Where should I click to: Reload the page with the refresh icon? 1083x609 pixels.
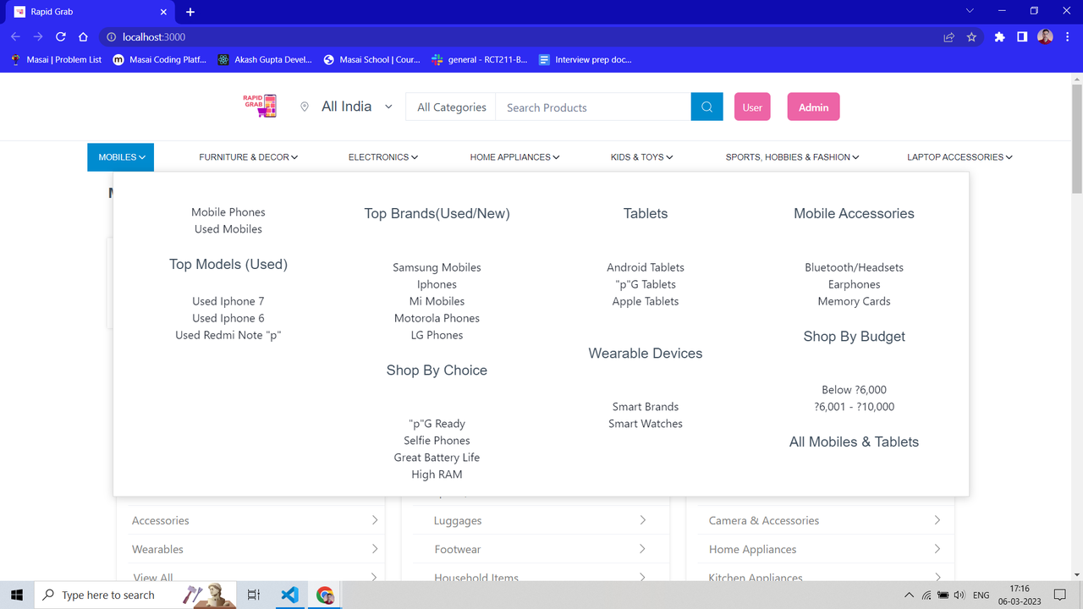(61, 37)
